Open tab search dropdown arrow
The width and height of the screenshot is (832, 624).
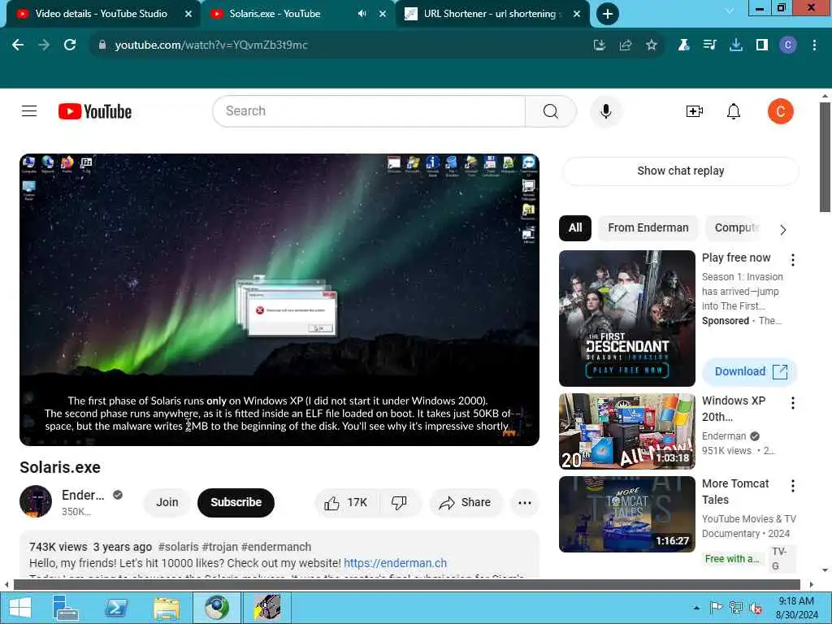(x=730, y=10)
